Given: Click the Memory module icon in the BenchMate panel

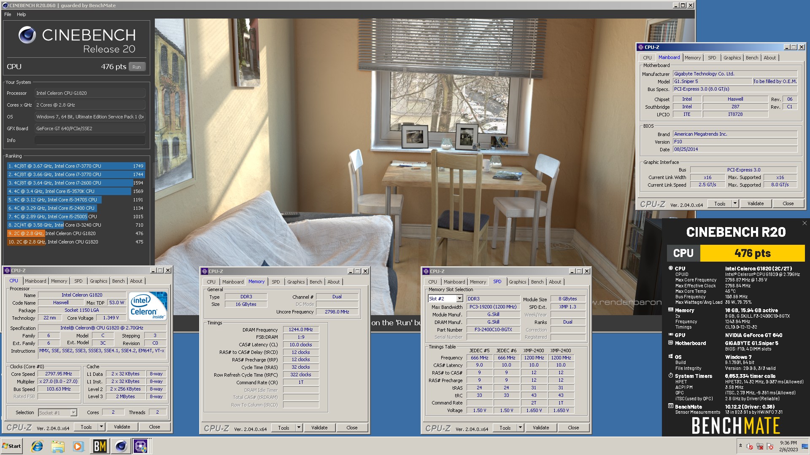Looking at the screenshot, I should [x=671, y=310].
